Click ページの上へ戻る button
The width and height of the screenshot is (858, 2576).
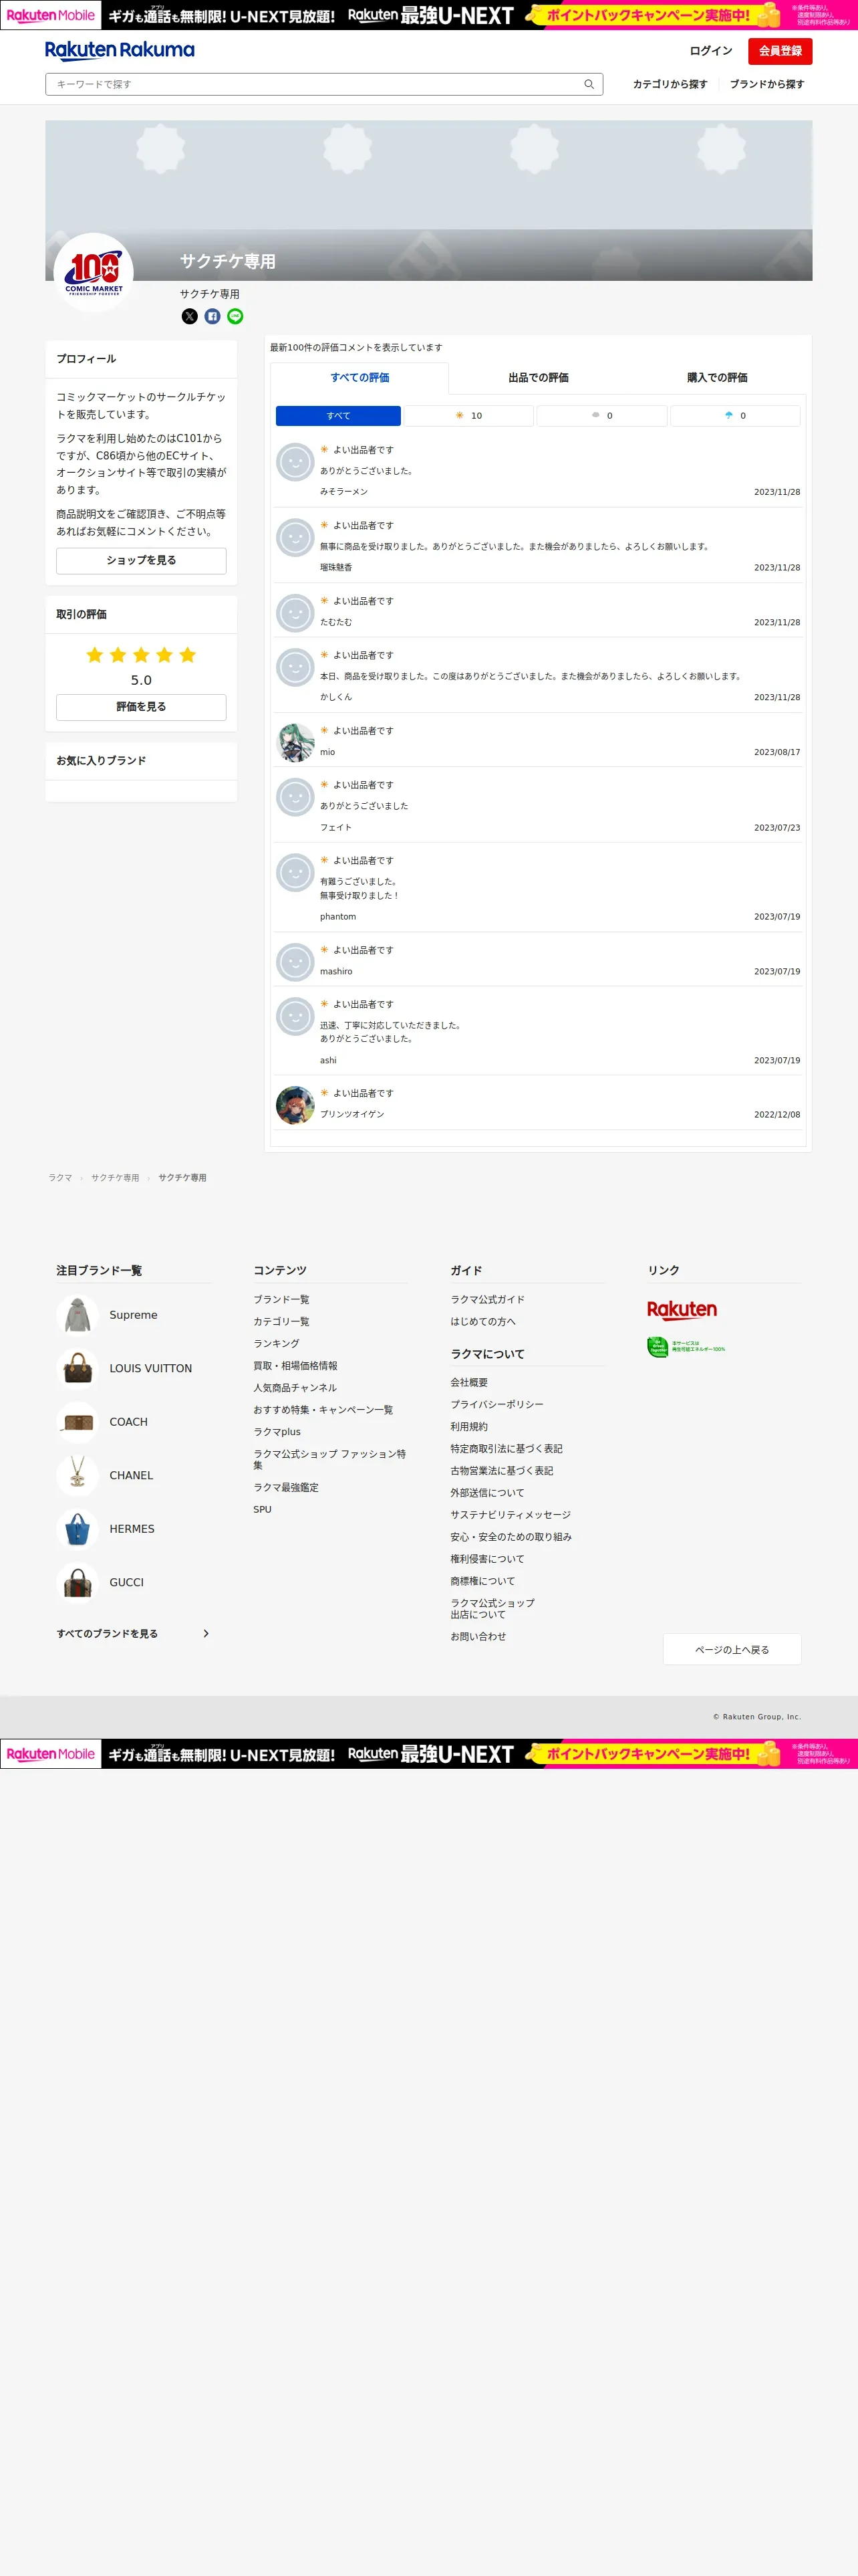[x=732, y=1650]
